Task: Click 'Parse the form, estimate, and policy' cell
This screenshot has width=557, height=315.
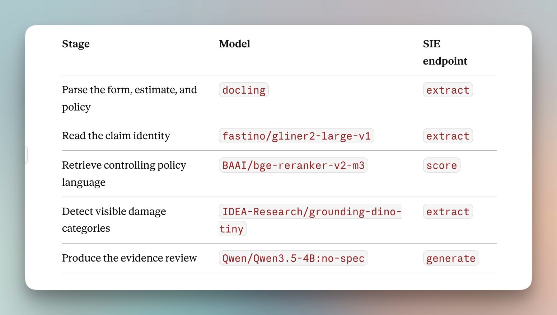Action: point(130,98)
